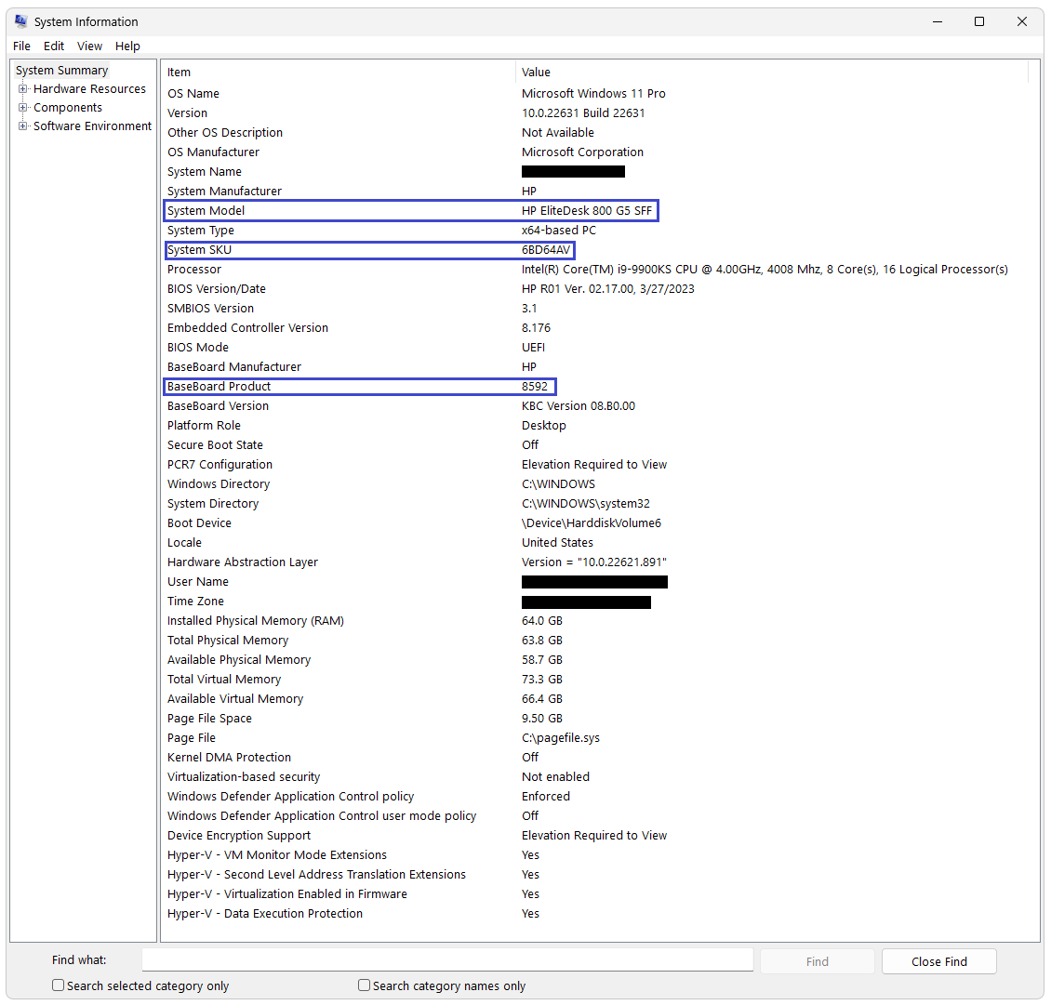
Task: Click the Close Find button
Action: 939,961
